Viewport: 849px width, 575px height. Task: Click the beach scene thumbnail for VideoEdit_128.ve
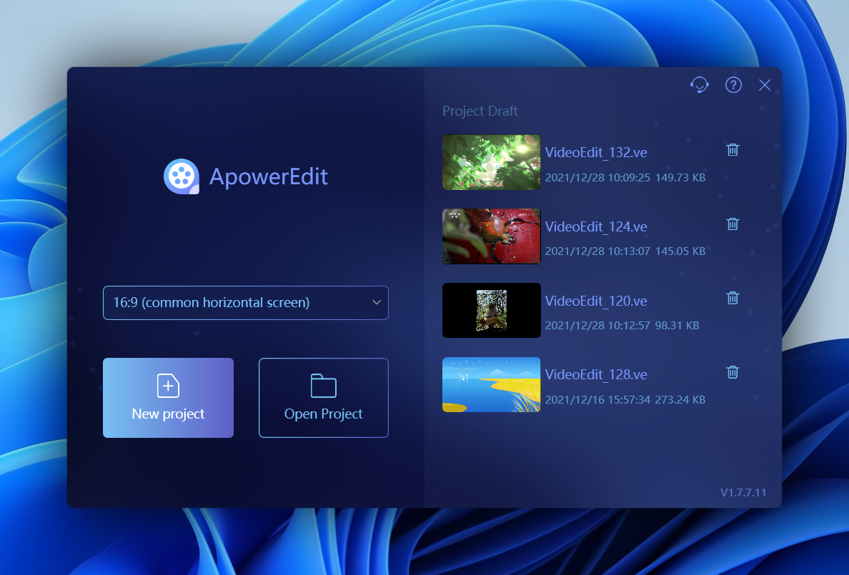coord(491,384)
